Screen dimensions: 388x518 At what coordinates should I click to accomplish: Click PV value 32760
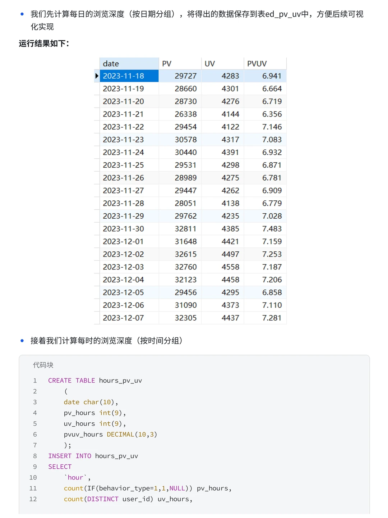tap(186, 267)
